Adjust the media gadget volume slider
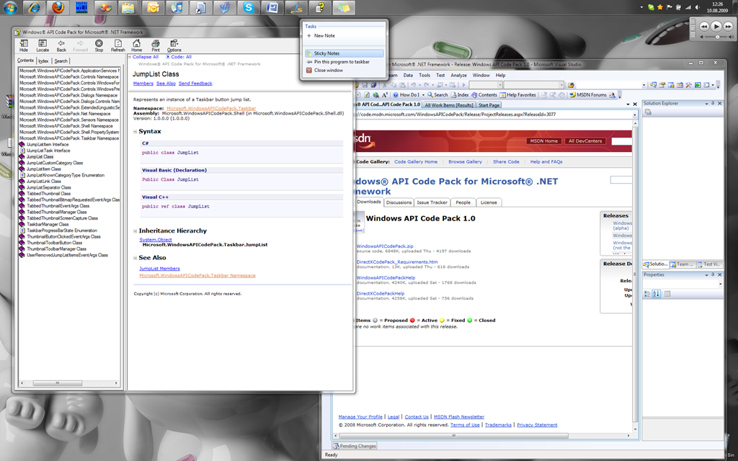The height and width of the screenshot is (461, 738). pyautogui.click(x=717, y=37)
